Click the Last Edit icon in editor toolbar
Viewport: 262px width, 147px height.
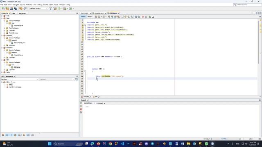click(x=96, y=17)
